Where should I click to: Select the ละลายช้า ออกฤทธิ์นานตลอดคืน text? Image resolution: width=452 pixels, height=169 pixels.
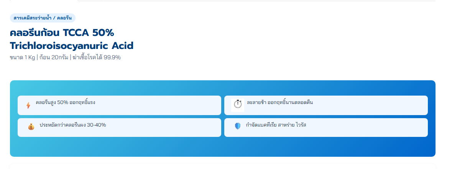tap(280, 102)
